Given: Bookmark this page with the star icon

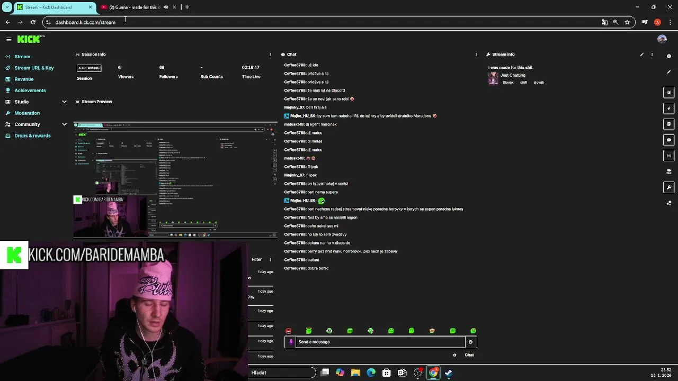Looking at the screenshot, I should click(627, 22).
